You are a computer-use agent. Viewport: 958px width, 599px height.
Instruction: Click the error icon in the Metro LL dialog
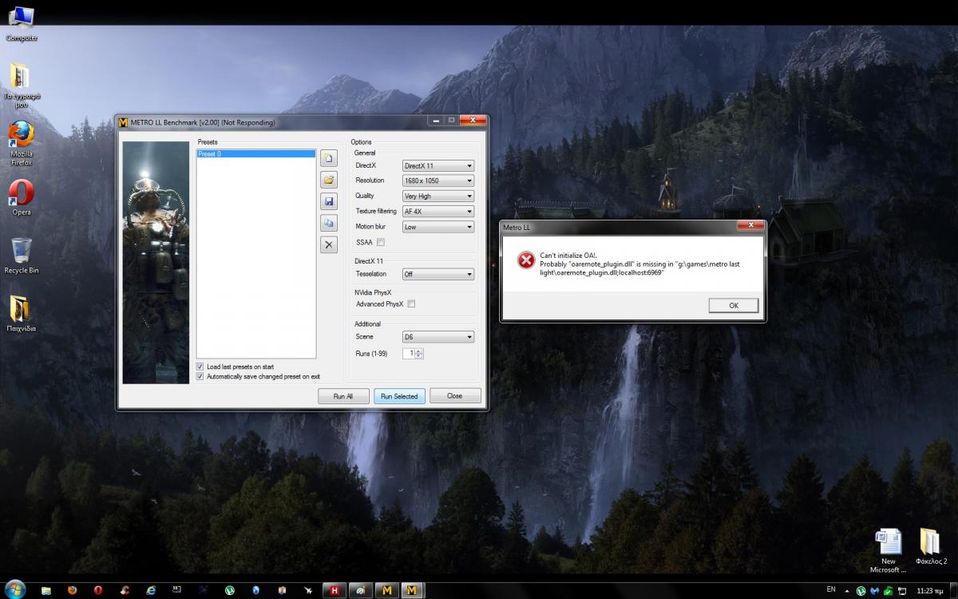point(526,260)
